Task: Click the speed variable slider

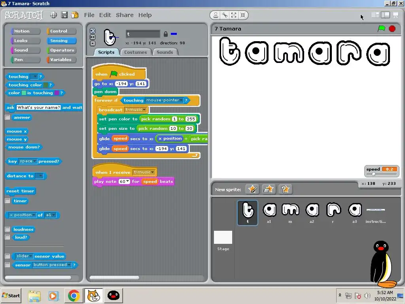Action: pyautogui.click(x=382, y=174)
